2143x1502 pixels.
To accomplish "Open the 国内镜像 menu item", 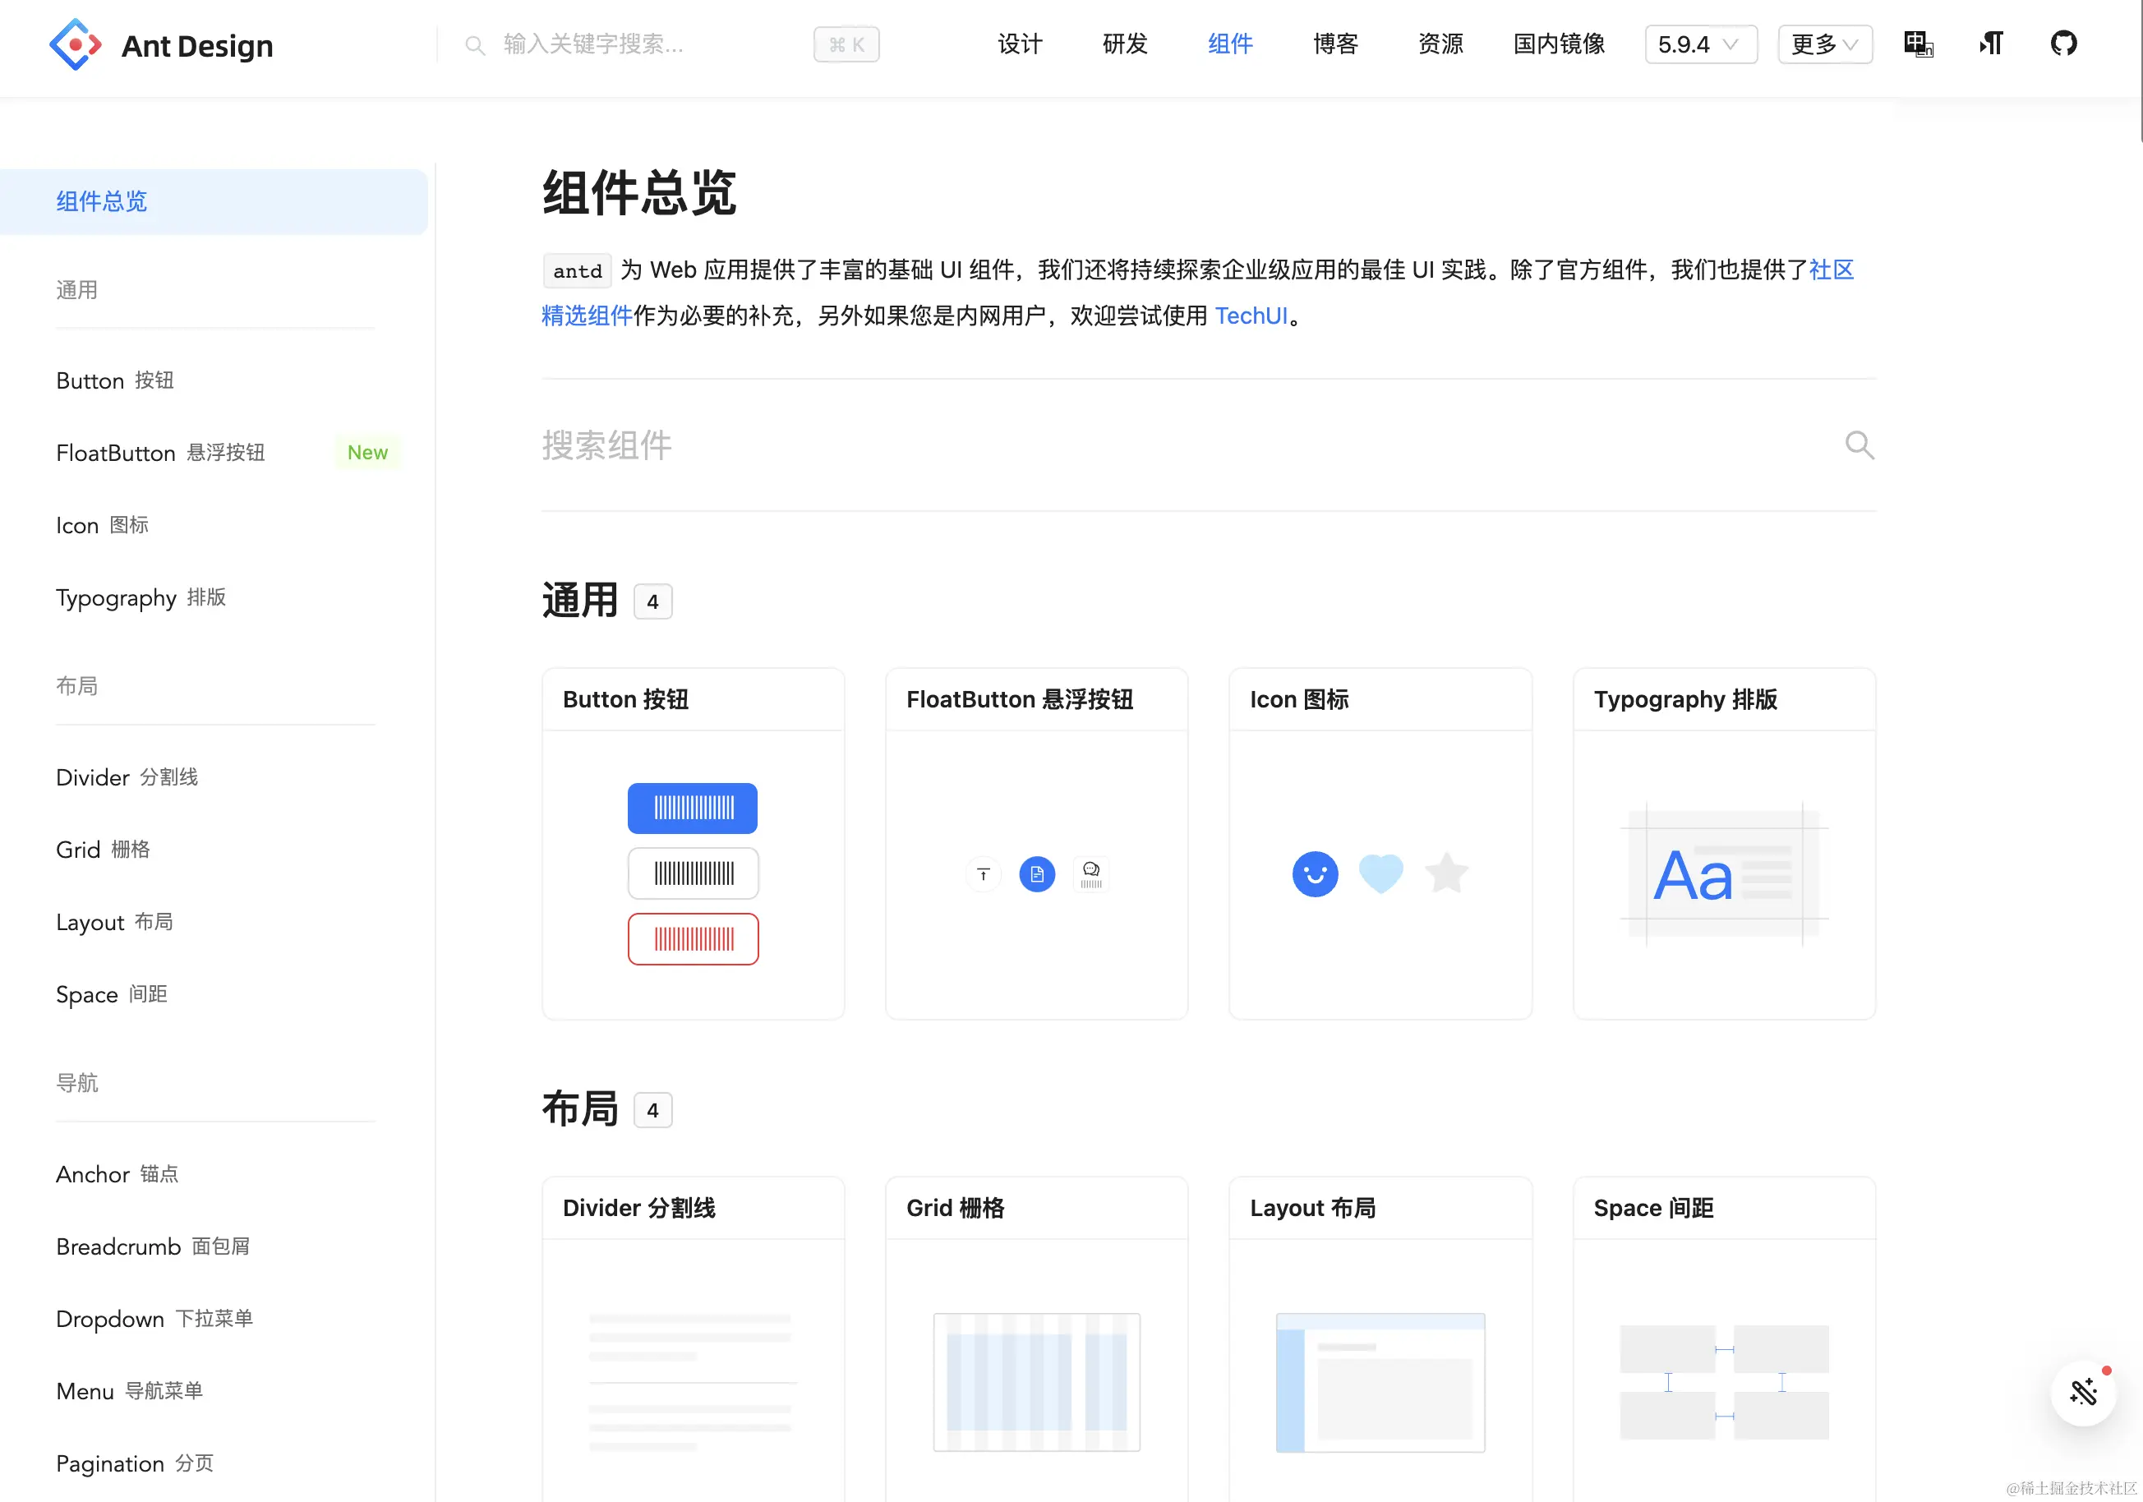I will pyautogui.click(x=1558, y=44).
